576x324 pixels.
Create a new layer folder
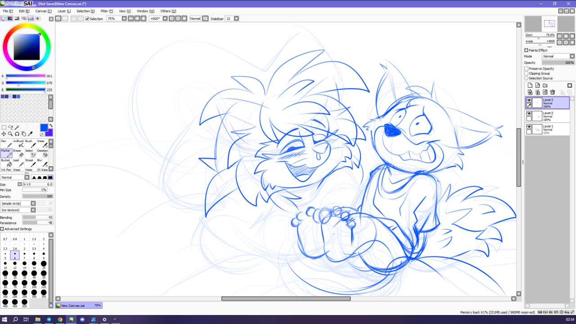click(545, 85)
